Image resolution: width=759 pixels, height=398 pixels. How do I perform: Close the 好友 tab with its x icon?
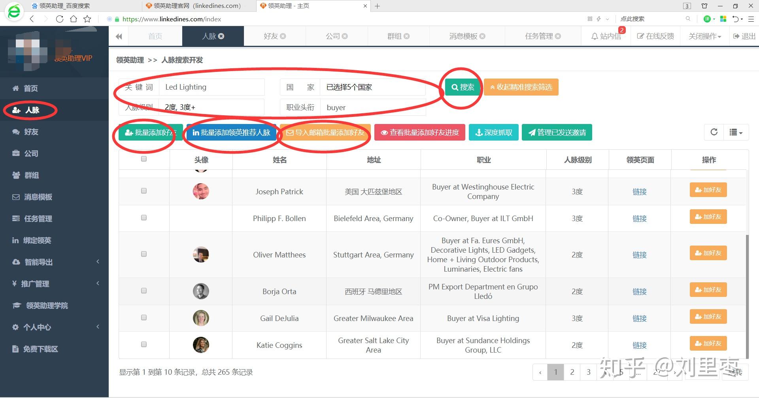(283, 36)
